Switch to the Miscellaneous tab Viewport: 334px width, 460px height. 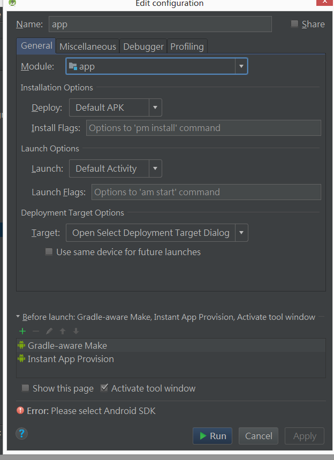pos(88,47)
